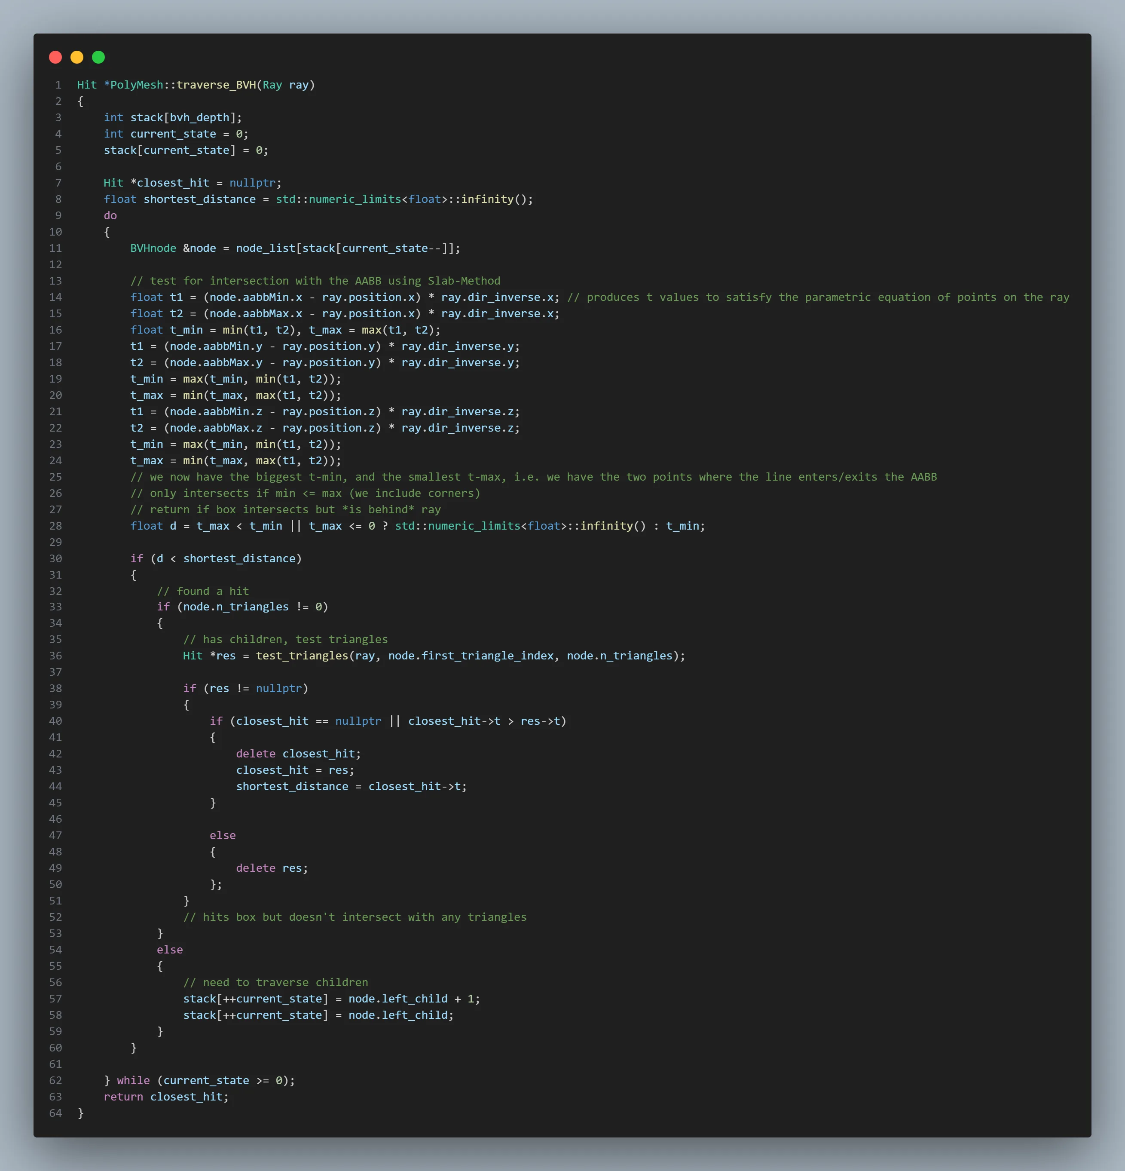Screen dimensions: 1125x1171
Task: Click 'float t1' on line 14
Action: pyautogui.click(x=156, y=297)
